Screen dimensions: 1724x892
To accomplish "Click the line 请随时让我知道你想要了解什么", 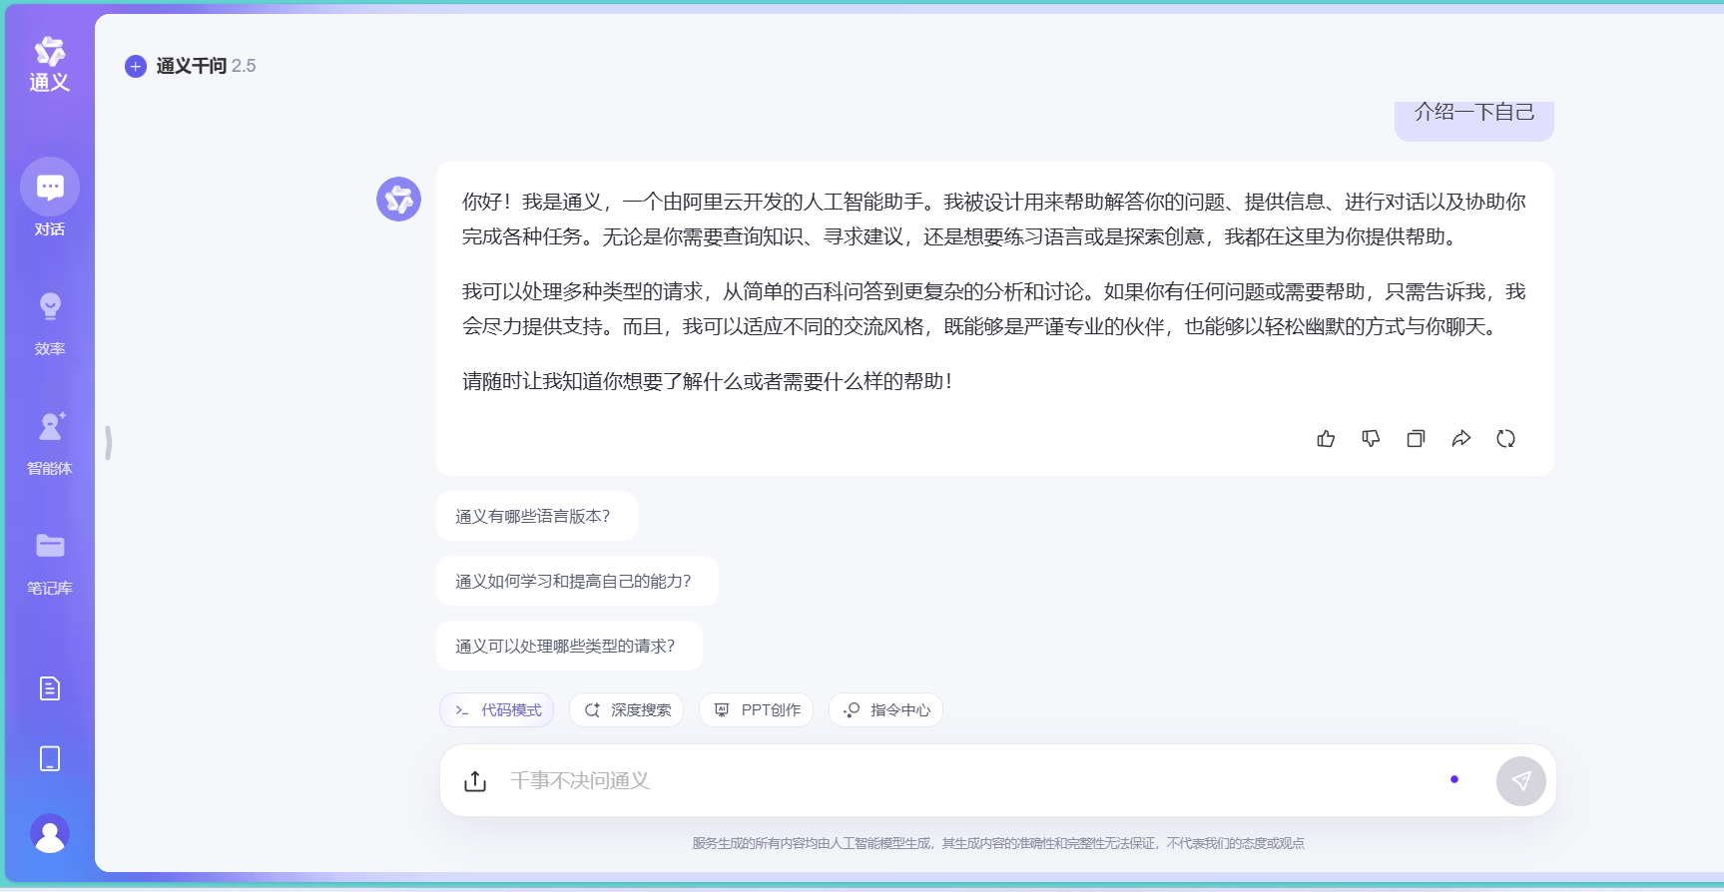I will pos(708,381).
